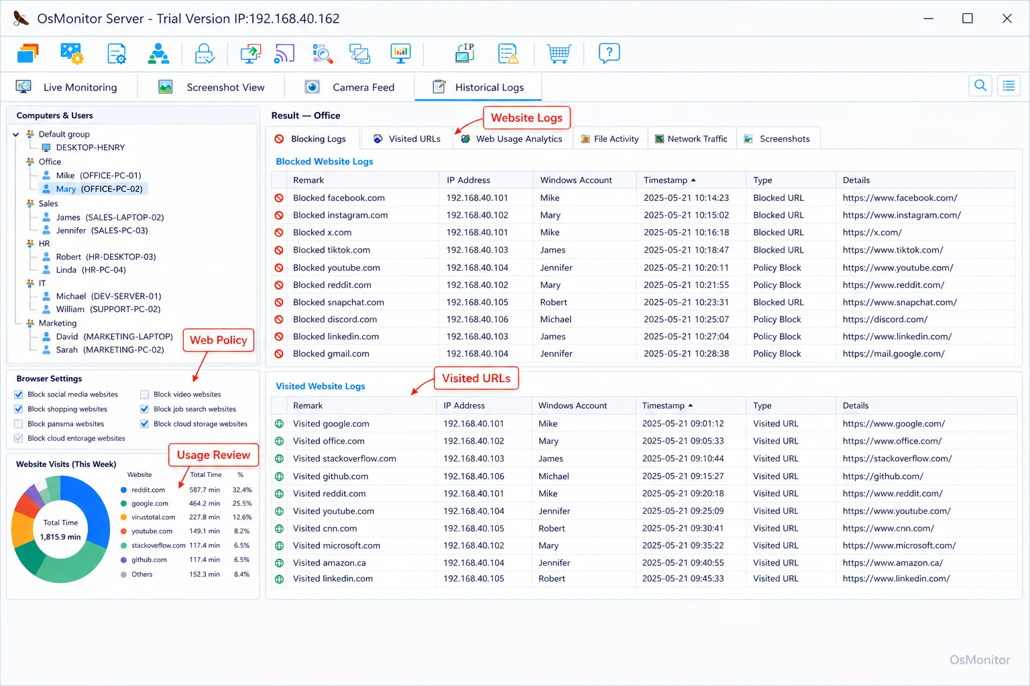The image size is (1030, 686).
Task: Click the blocked icon on Blocked gmail.com row
Action: coord(279,354)
